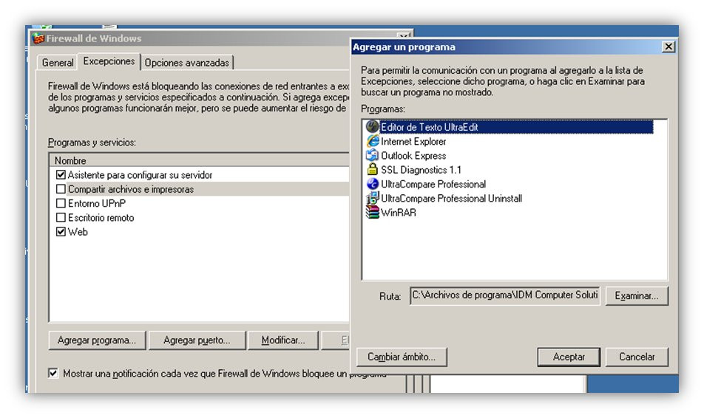The image size is (704, 418).
Task: Switch to the General tab
Action: point(58,63)
